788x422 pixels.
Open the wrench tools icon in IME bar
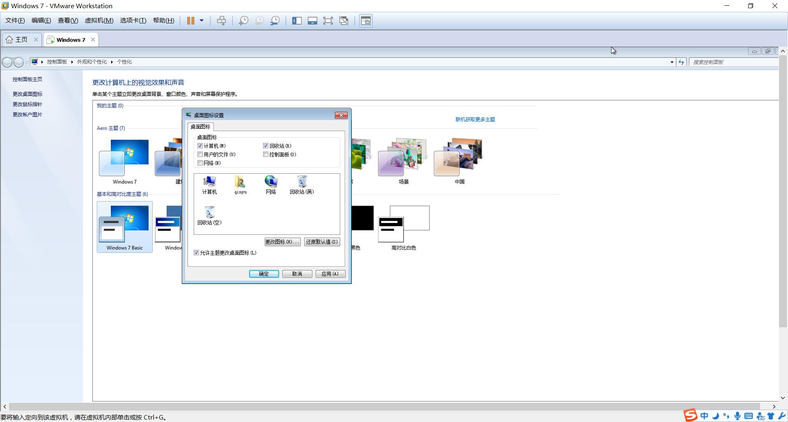pos(781,416)
